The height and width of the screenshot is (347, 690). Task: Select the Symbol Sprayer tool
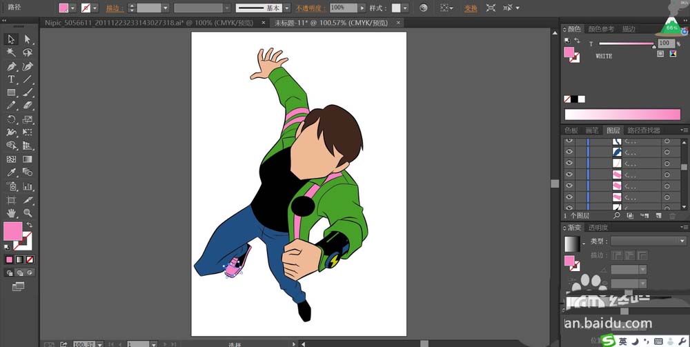coord(11,186)
